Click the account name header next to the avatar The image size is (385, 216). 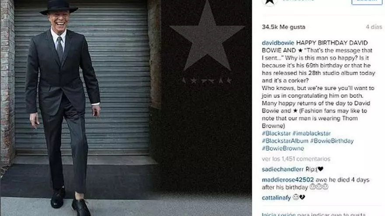[x=298, y=1]
